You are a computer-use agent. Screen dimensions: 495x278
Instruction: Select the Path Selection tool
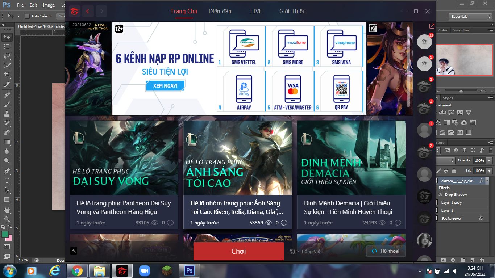point(7,190)
